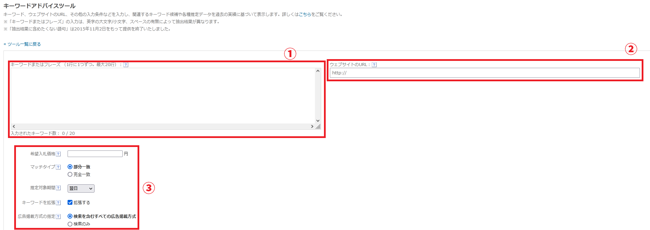Focus the website URL input field
The width and height of the screenshot is (650, 230).
[x=484, y=73]
